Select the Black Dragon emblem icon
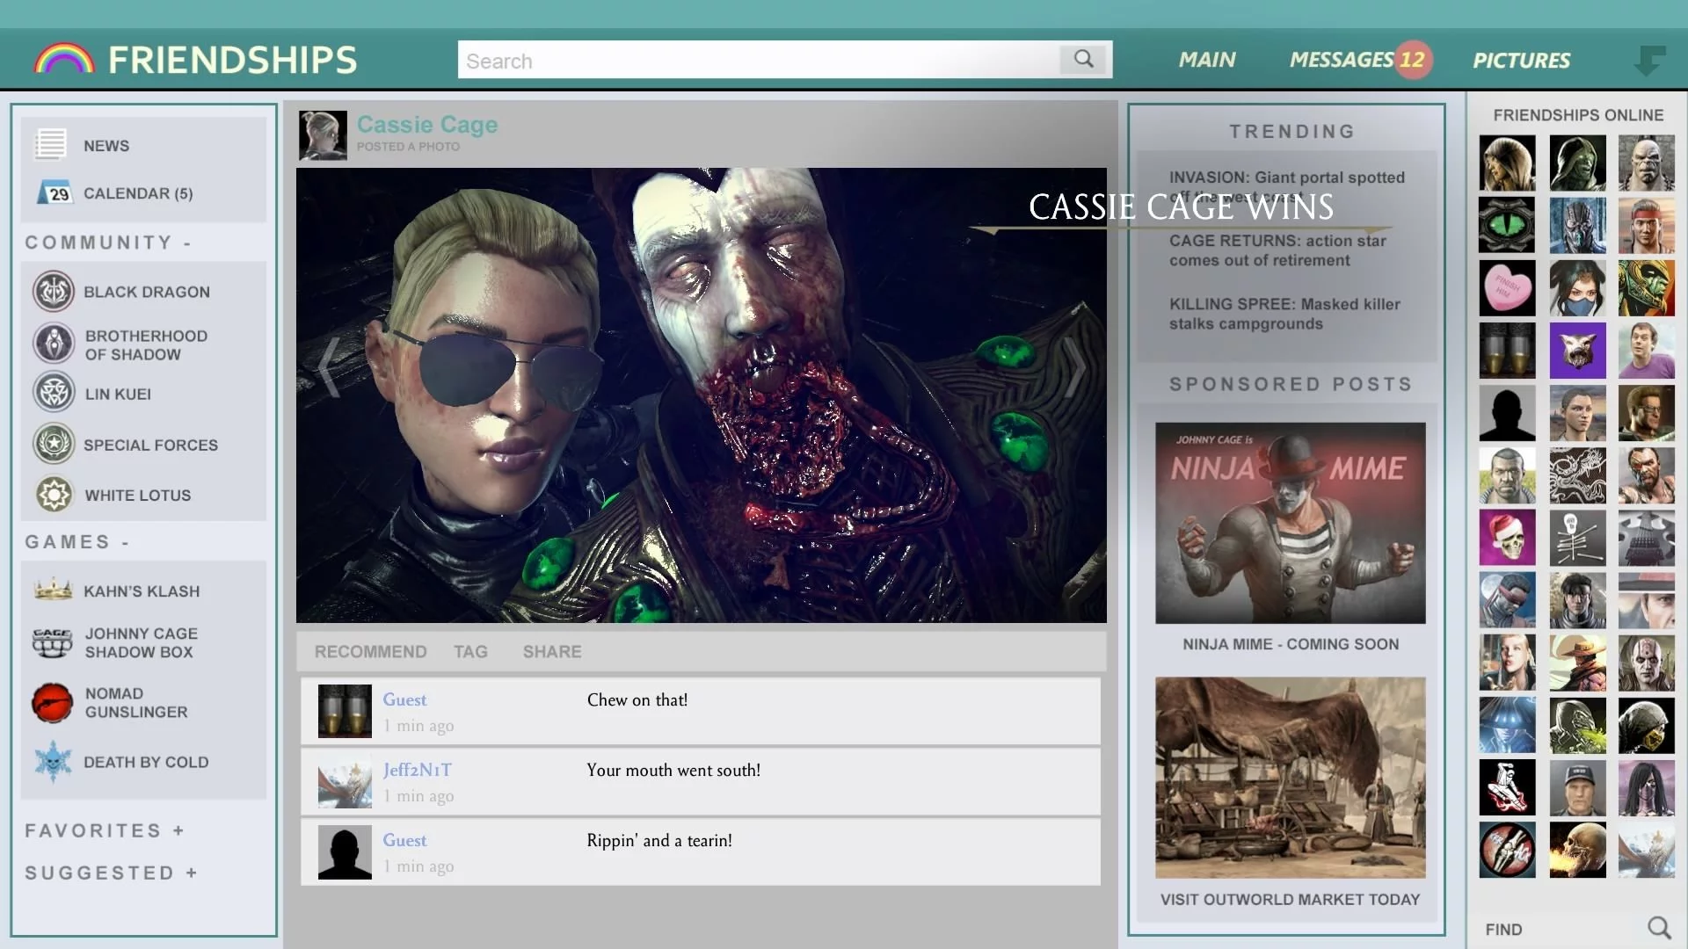The image size is (1688, 949). [54, 292]
